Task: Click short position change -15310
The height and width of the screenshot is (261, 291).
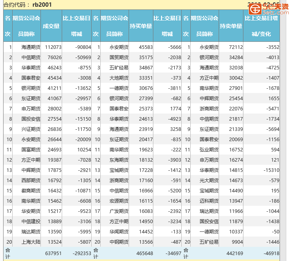Action: pos(271,170)
